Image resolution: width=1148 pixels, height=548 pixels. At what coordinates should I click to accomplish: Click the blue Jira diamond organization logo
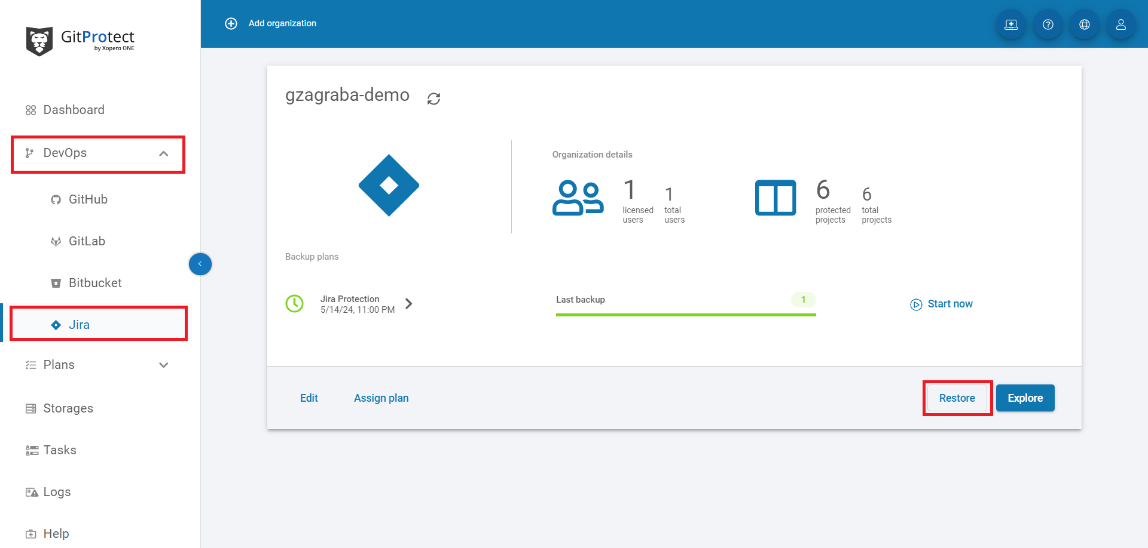pos(389,186)
